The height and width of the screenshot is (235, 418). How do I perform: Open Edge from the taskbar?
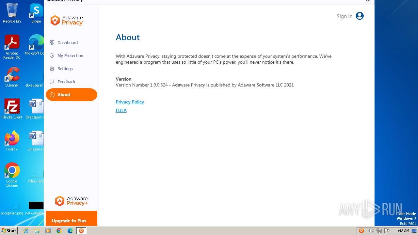coord(70,231)
